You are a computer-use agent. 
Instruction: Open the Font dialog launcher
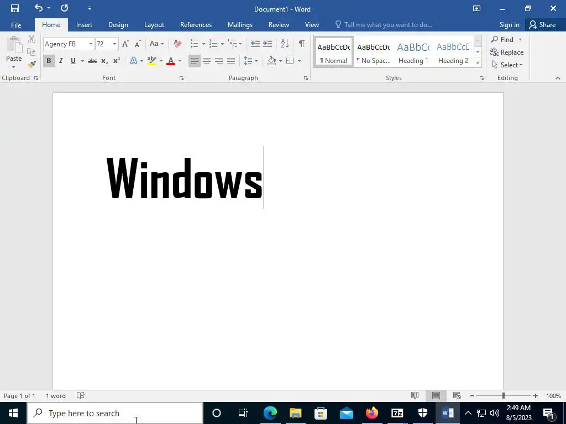pyautogui.click(x=181, y=78)
